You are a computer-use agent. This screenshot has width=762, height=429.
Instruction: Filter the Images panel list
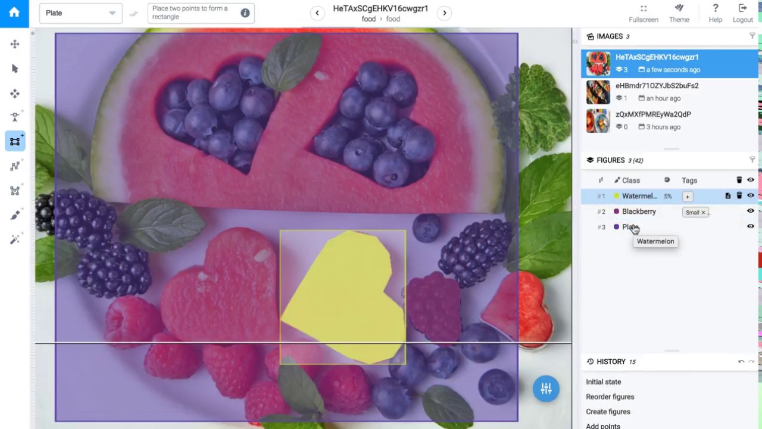(x=752, y=36)
